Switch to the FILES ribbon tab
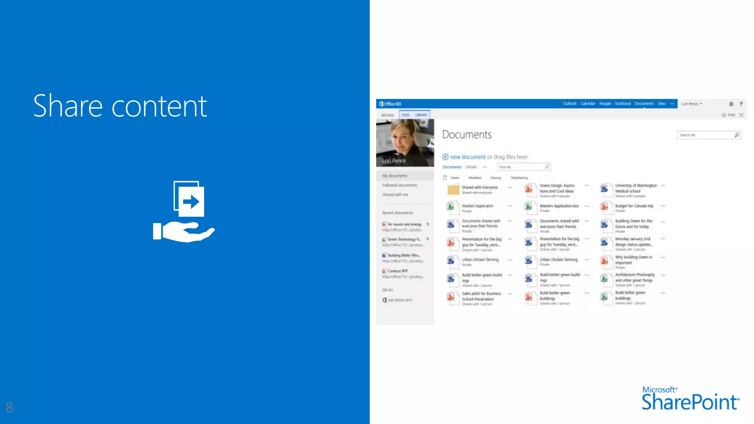The height and width of the screenshot is (424, 754). pos(405,115)
